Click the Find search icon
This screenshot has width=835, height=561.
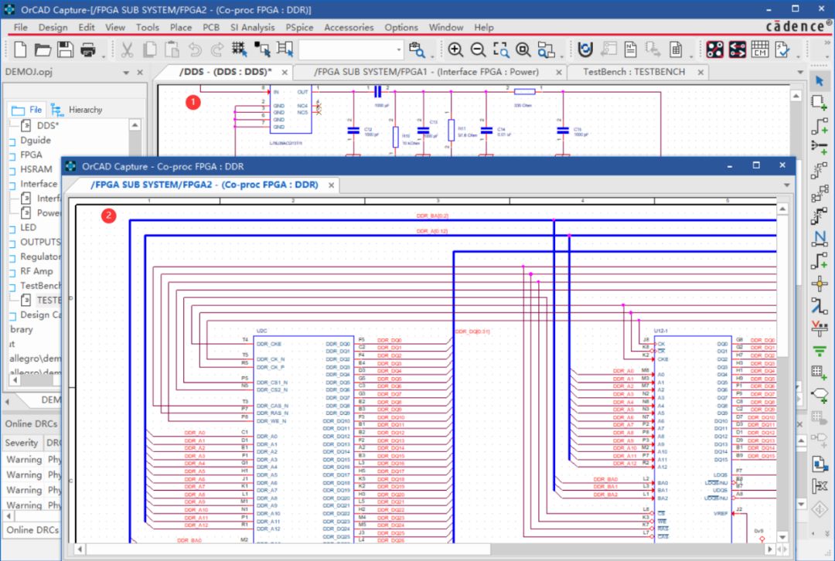tap(417, 49)
